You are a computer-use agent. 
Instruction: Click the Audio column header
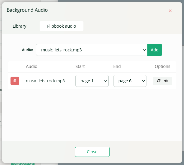(x=32, y=66)
